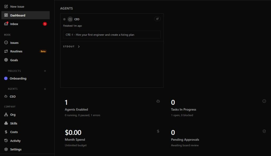Click the Goals target icon
Viewport: 271px width, 156px height.
pyautogui.click(x=6, y=60)
